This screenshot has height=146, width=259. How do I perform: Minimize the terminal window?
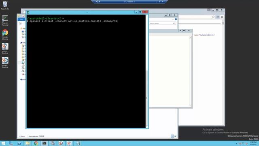coord(136,12)
